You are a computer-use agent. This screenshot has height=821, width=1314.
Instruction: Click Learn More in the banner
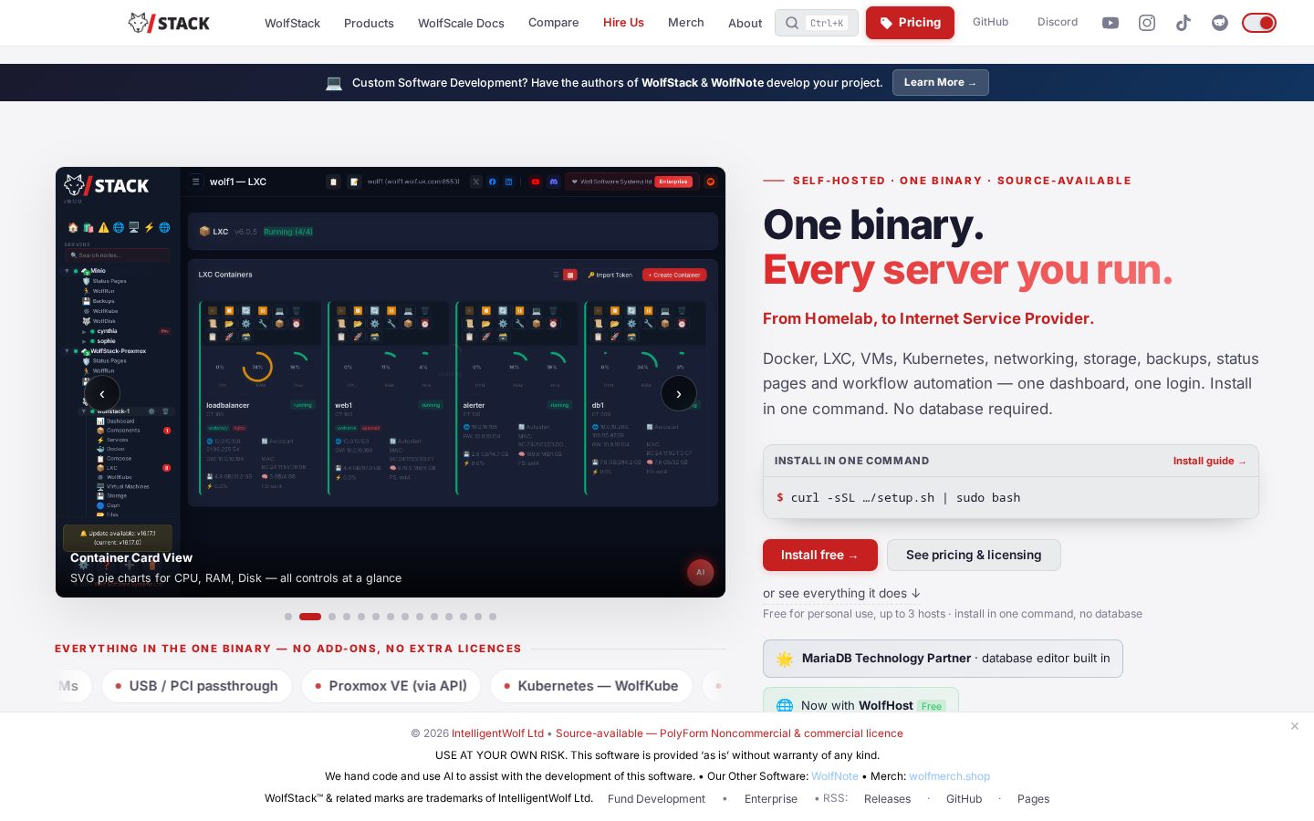click(941, 82)
